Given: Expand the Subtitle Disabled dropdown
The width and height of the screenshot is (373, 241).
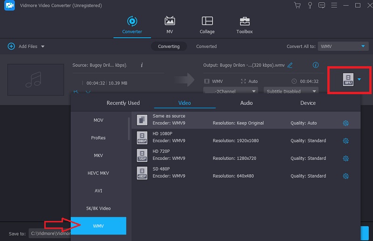Looking at the screenshot, I should pos(290,91).
